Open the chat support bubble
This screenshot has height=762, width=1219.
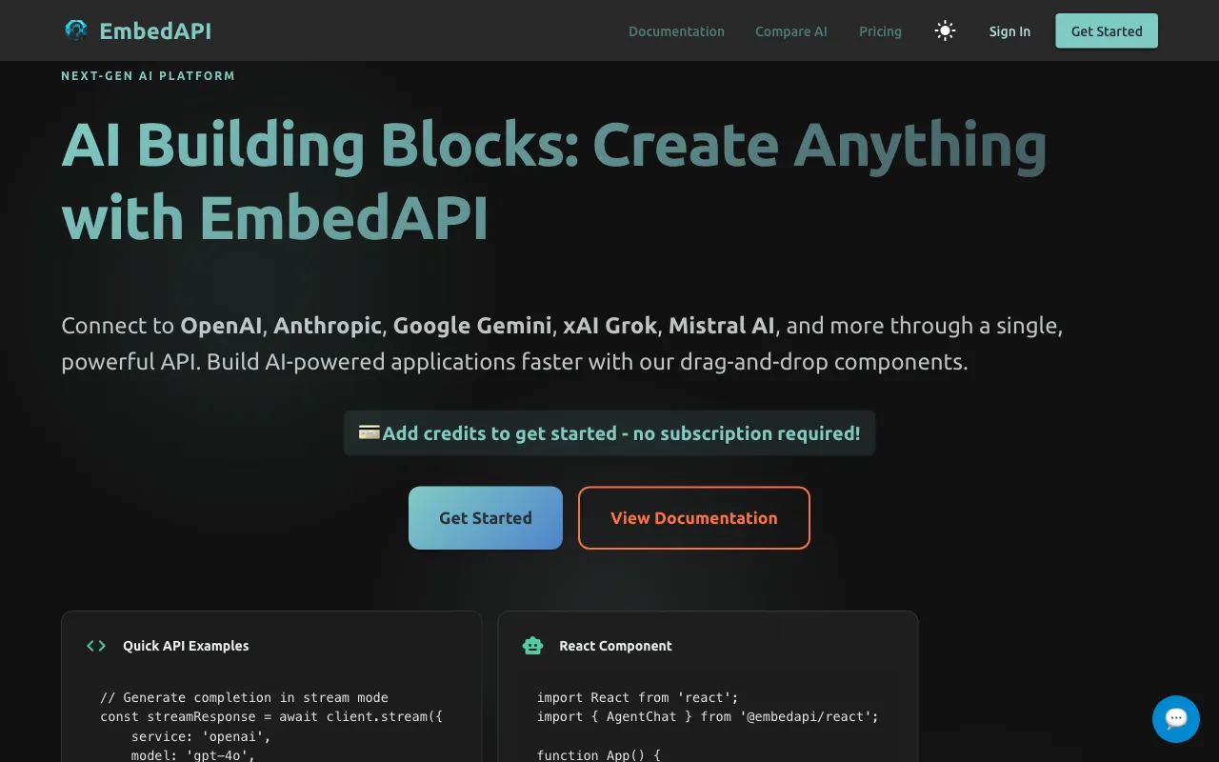pos(1175,718)
